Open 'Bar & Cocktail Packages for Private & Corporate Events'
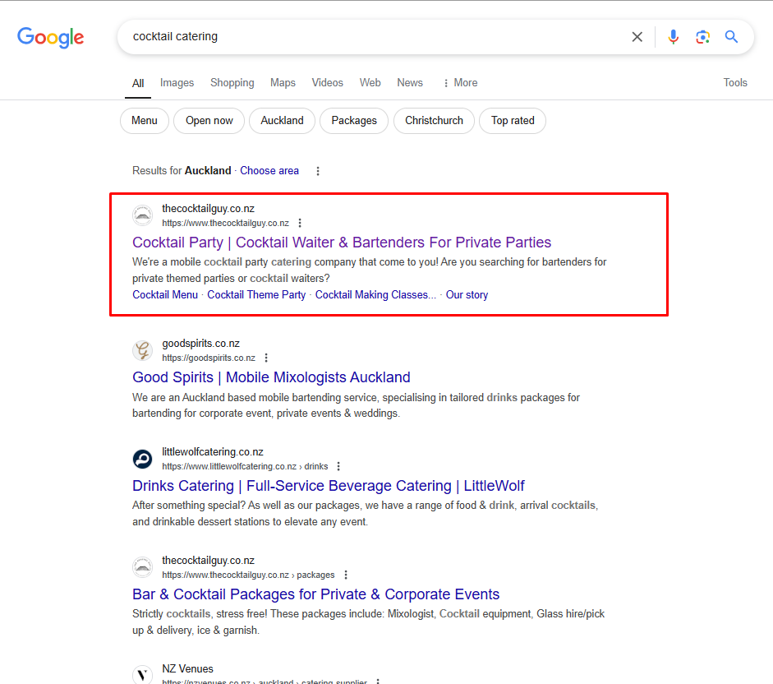The height and width of the screenshot is (684, 773). pyautogui.click(x=316, y=594)
